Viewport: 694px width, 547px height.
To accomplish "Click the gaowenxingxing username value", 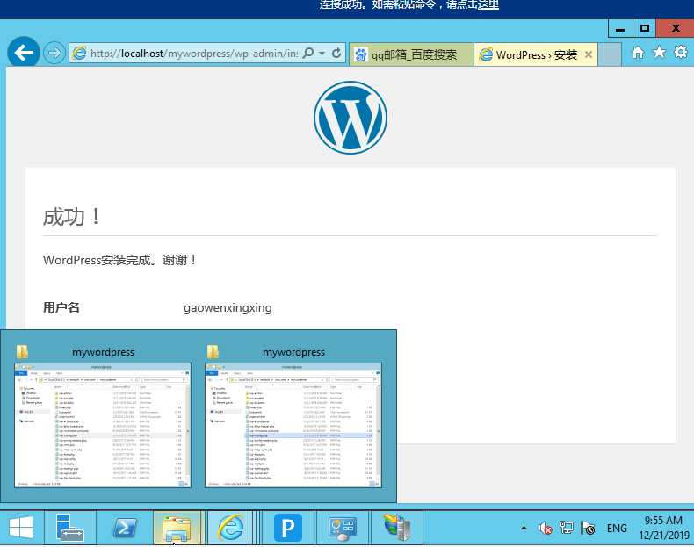I will [228, 308].
